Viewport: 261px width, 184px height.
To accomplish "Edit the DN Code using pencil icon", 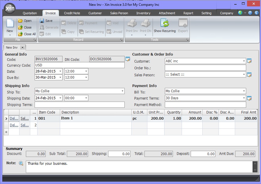I will point(128,59).
